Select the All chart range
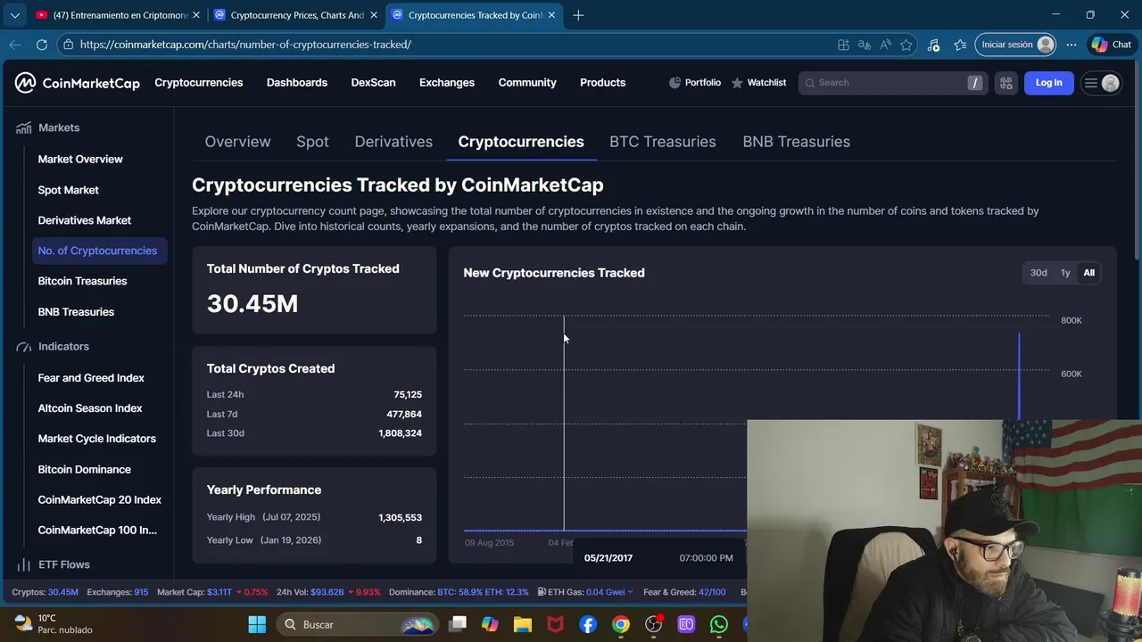This screenshot has height=642, width=1142. tap(1088, 273)
